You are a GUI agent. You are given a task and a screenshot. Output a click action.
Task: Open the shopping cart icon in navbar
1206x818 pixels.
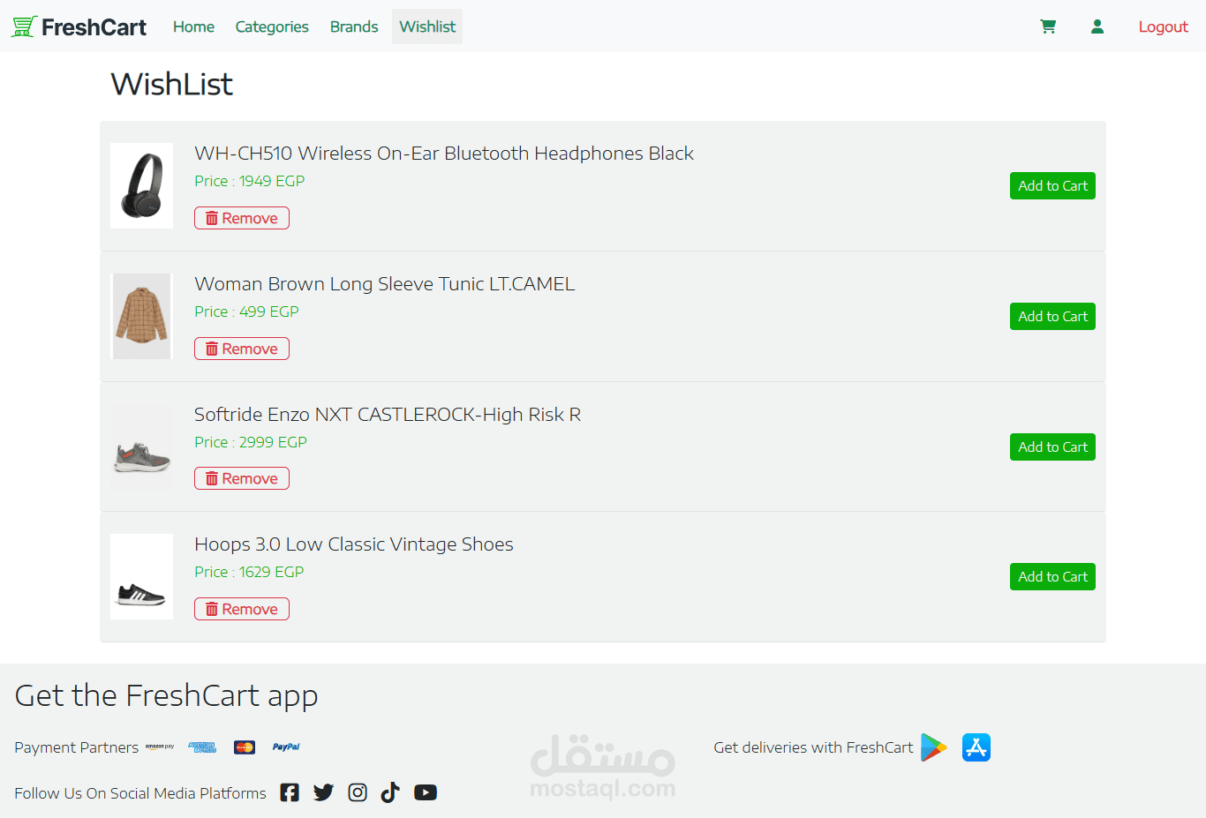[x=1048, y=26]
